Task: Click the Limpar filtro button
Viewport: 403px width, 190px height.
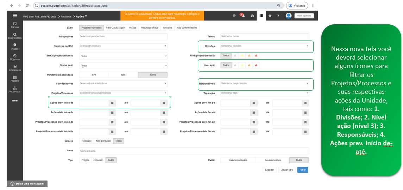Action: click(286, 170)
